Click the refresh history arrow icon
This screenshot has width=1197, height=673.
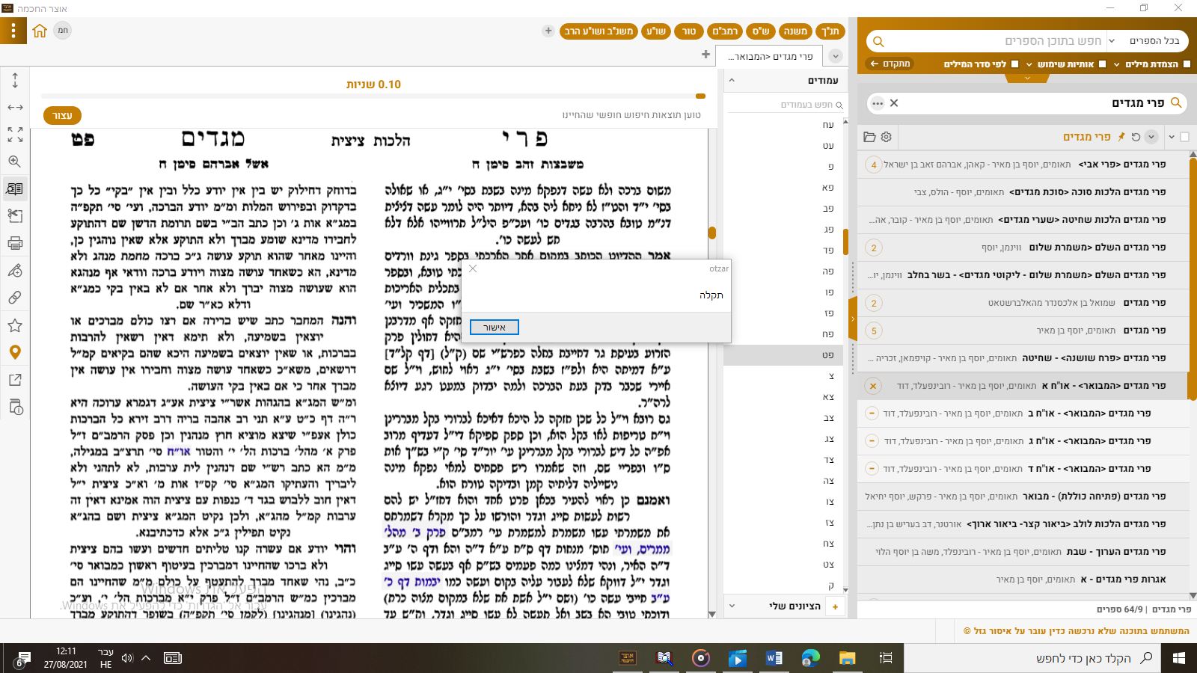1136,137
